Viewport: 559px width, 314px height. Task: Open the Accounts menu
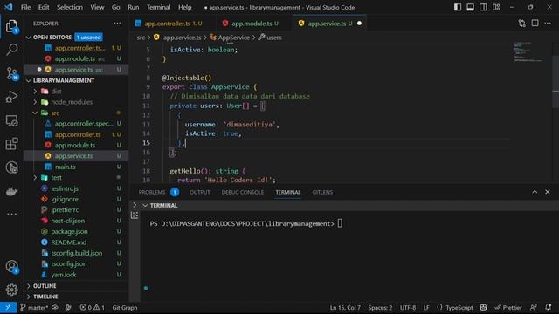11,266
